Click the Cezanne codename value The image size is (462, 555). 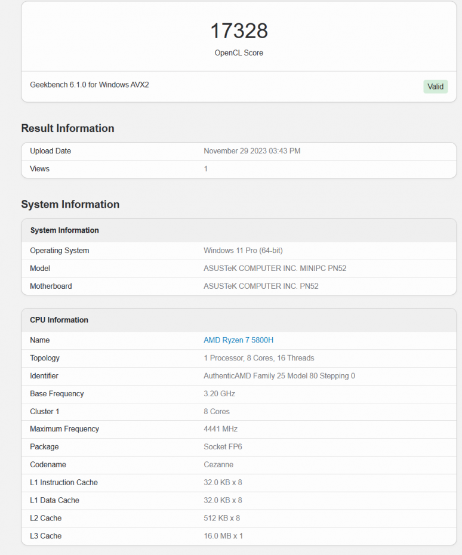coord(218,465)
